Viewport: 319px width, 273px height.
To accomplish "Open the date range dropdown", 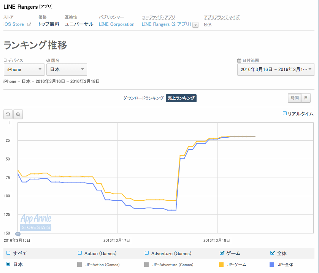I will (x=276, y=70).
